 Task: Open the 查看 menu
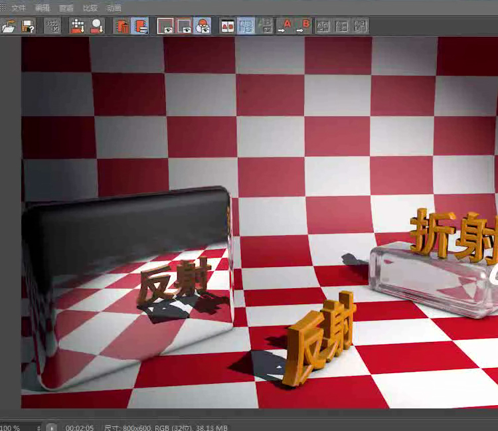coord(66,8)
